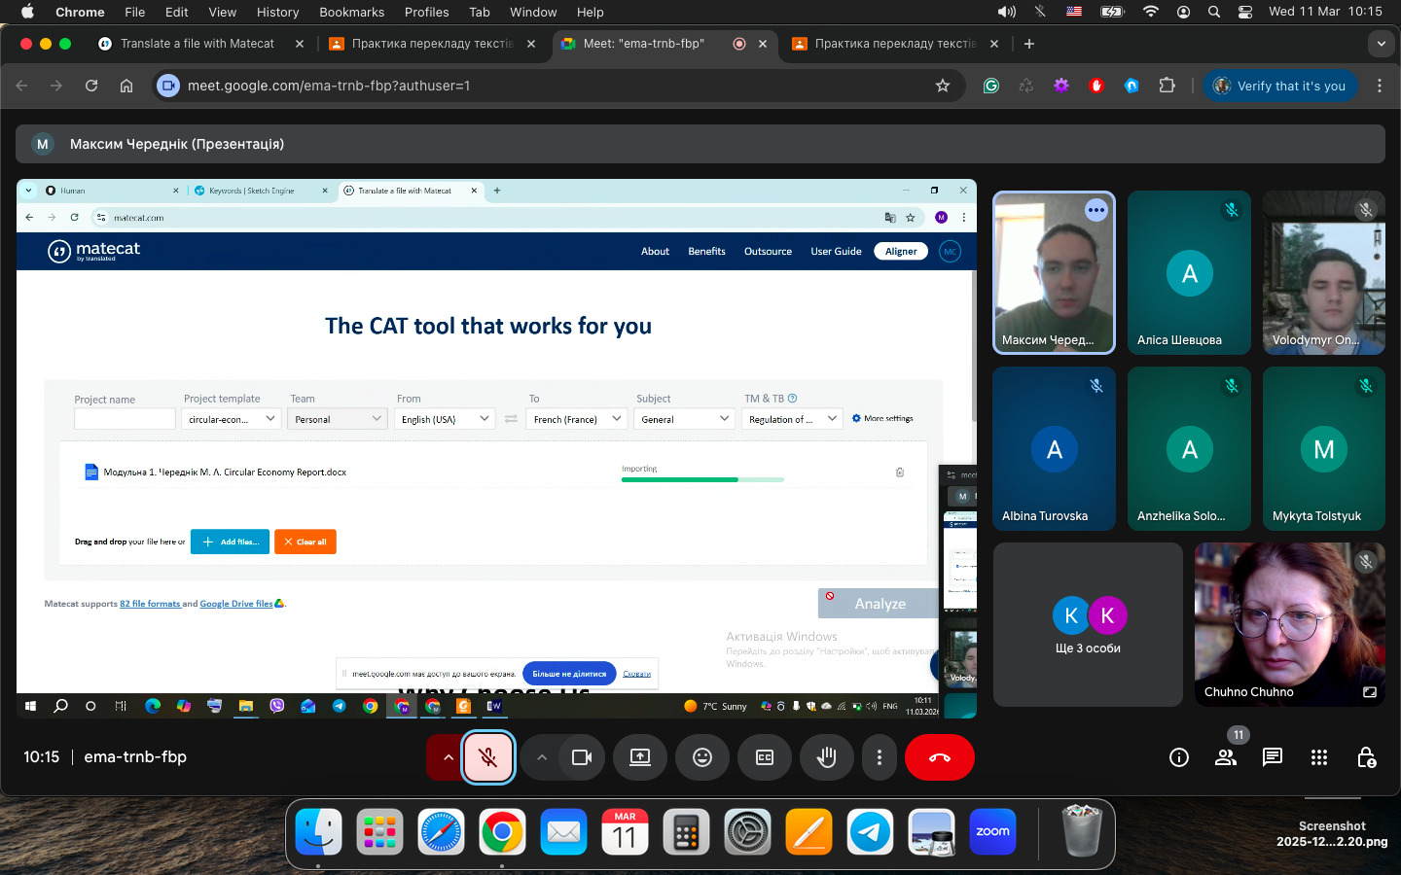Open the Activities grid icon

1318,757
